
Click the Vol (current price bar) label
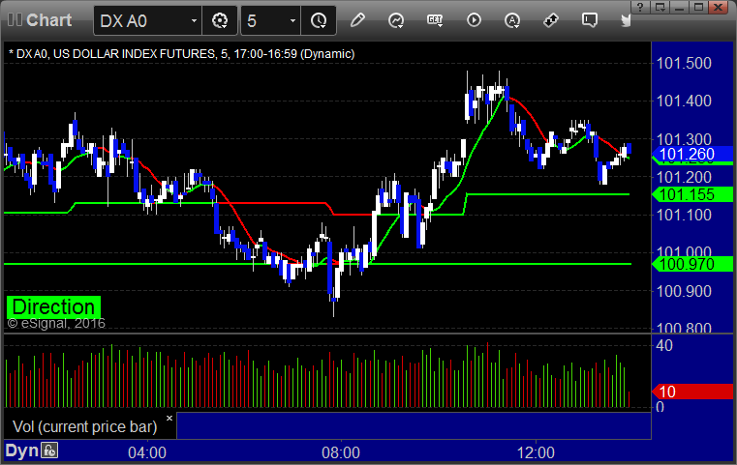(84, 426)
